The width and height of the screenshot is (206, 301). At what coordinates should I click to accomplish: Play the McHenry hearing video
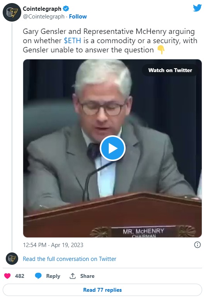[112, 148]
